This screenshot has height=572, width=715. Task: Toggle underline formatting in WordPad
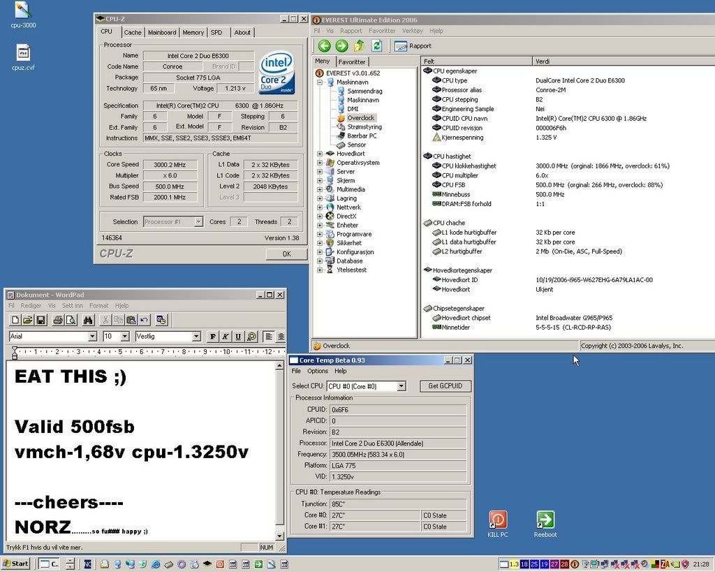(x=237, y=337)
